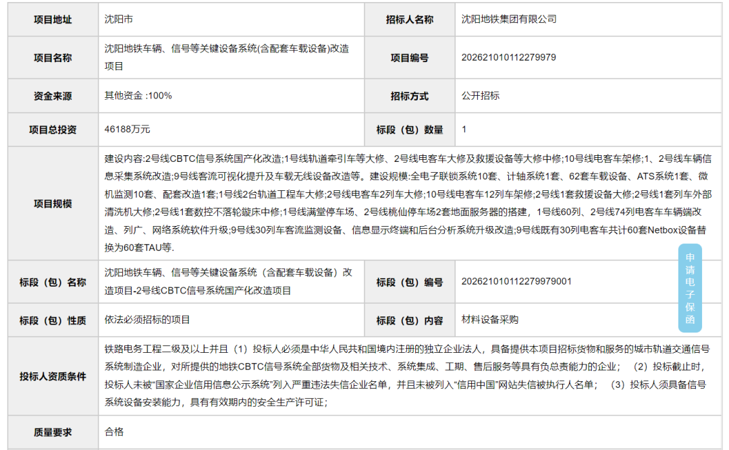Select the 招标方式 label cell
729x450 pixels.
tap(410, 96)
